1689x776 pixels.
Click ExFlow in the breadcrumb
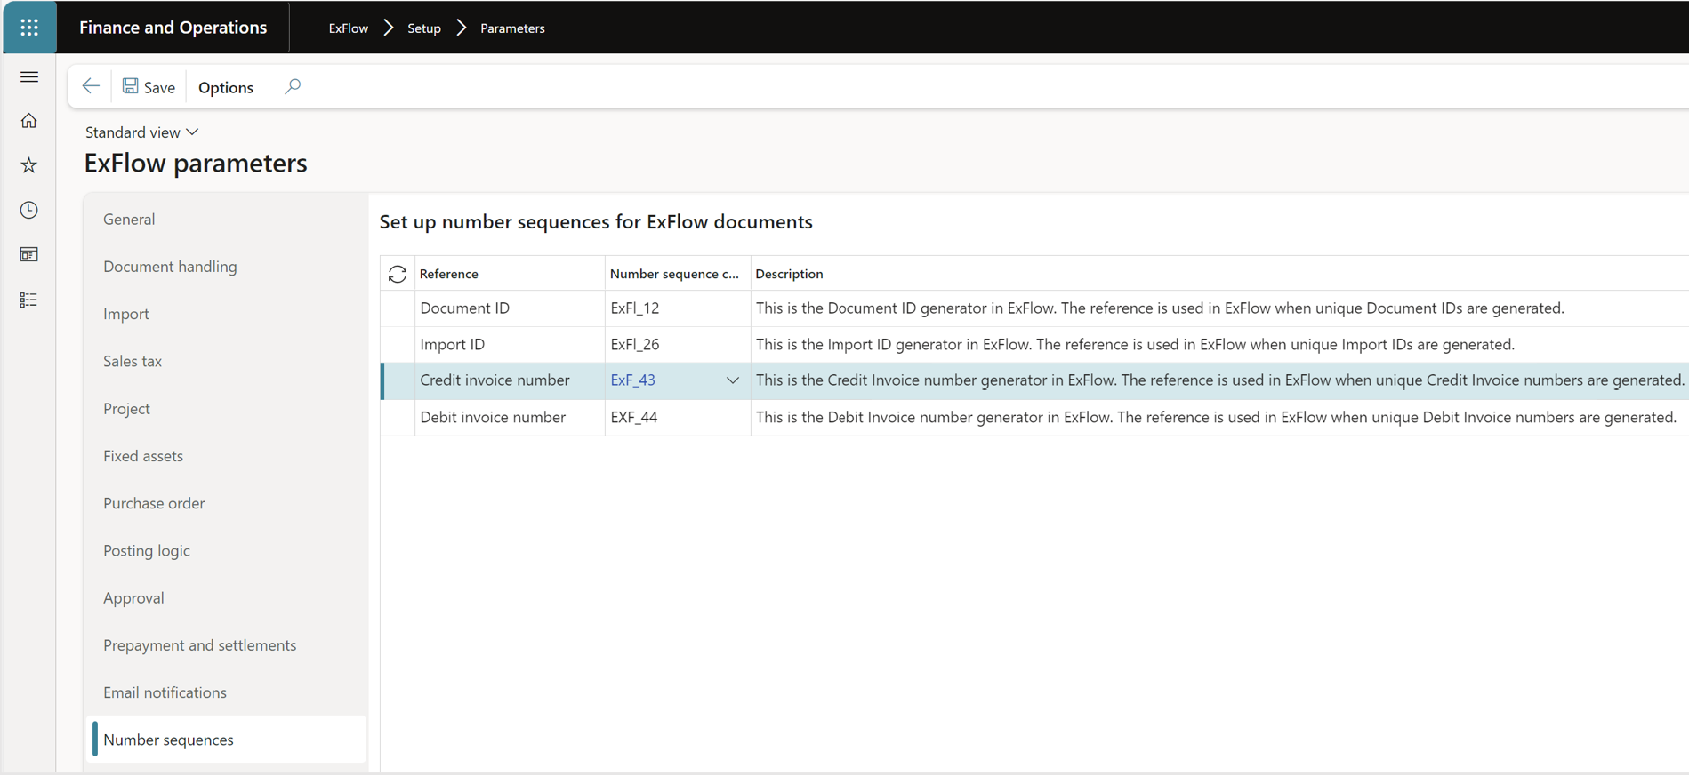click(349, 28)
